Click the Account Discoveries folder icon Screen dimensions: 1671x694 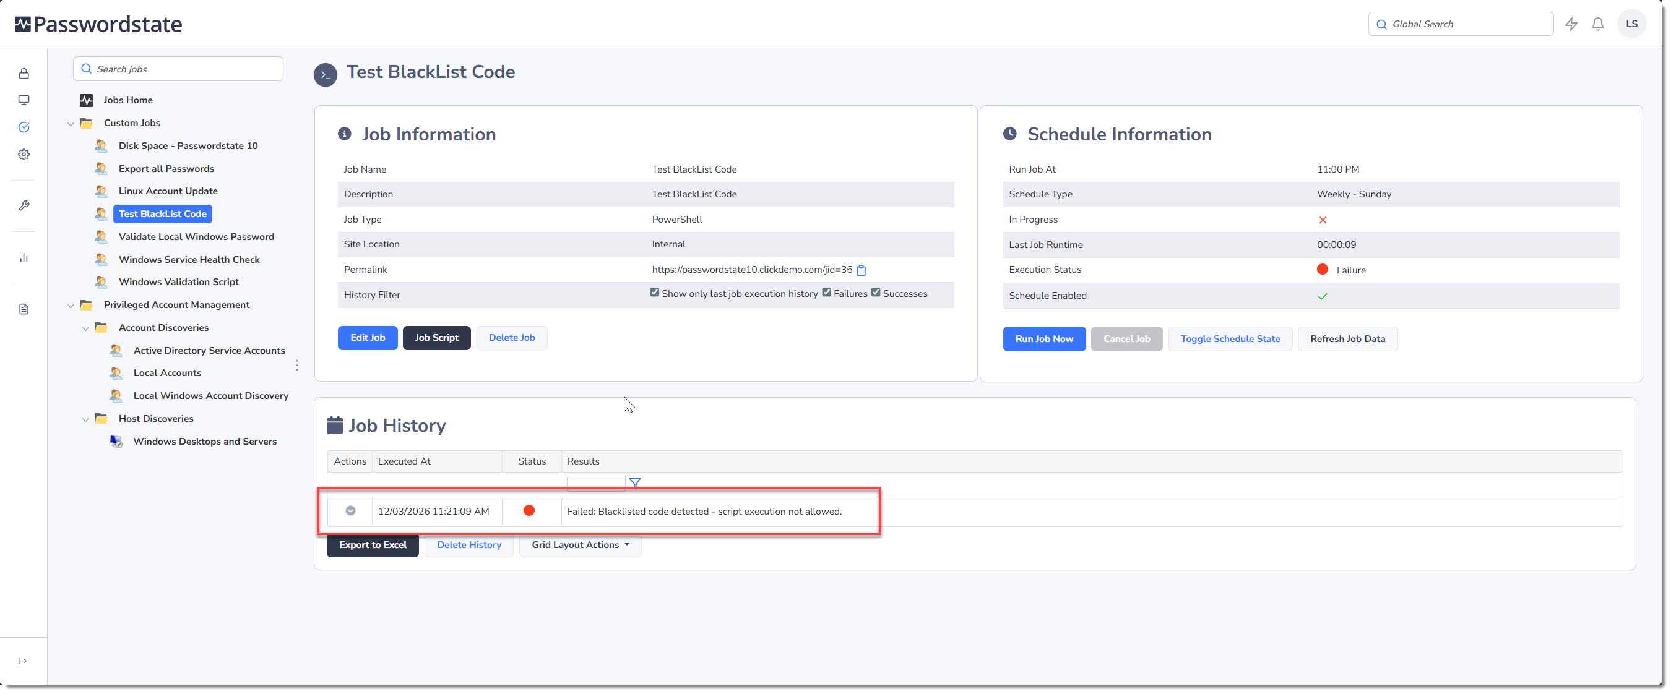coord(101,328)
